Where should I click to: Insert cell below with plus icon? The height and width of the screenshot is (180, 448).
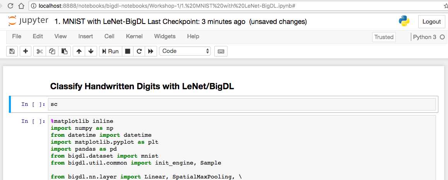point(26,51)
